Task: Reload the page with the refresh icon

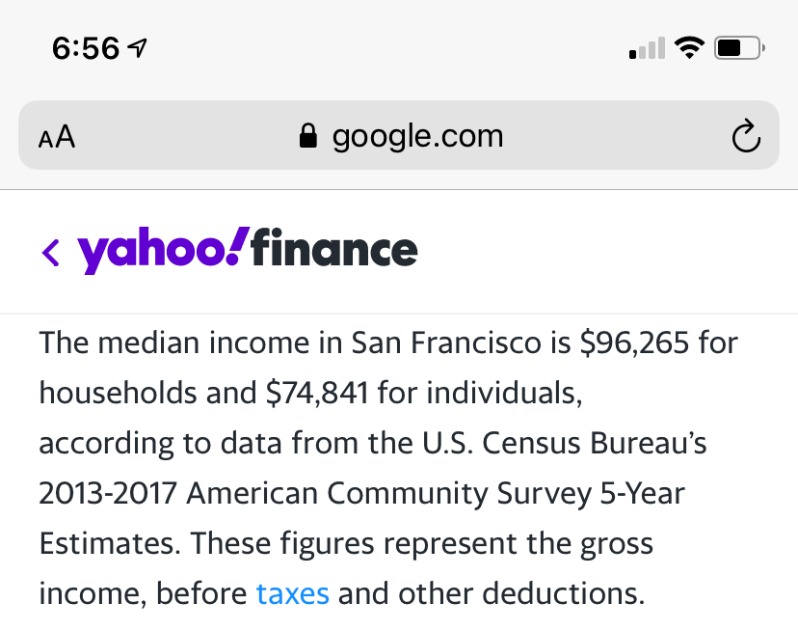Action: point(746,136)
